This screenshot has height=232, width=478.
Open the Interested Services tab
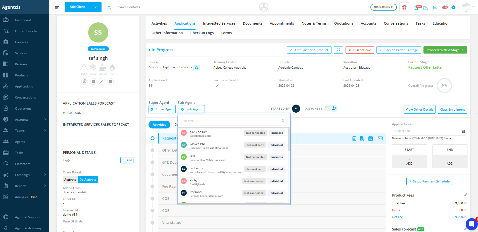pos(219,23)
